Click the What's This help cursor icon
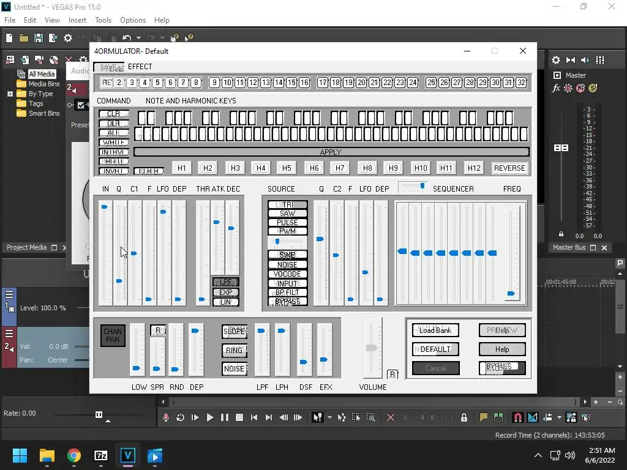The width and height of the screenshot is (627, 470). (x=189, y=38)
